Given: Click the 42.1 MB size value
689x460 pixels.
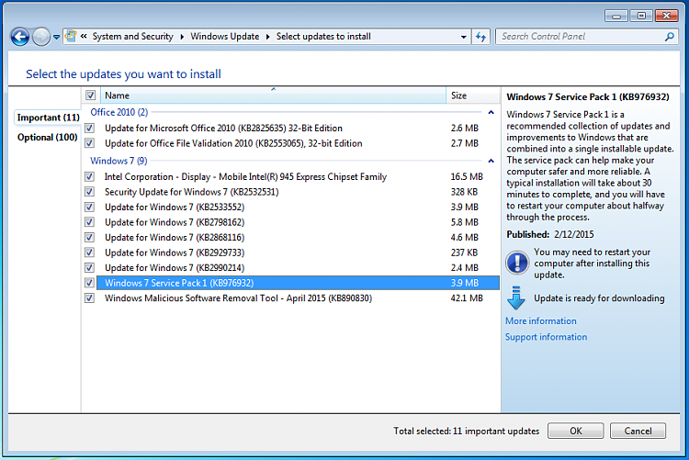Looking at the screenshot, I should [467, 297].
